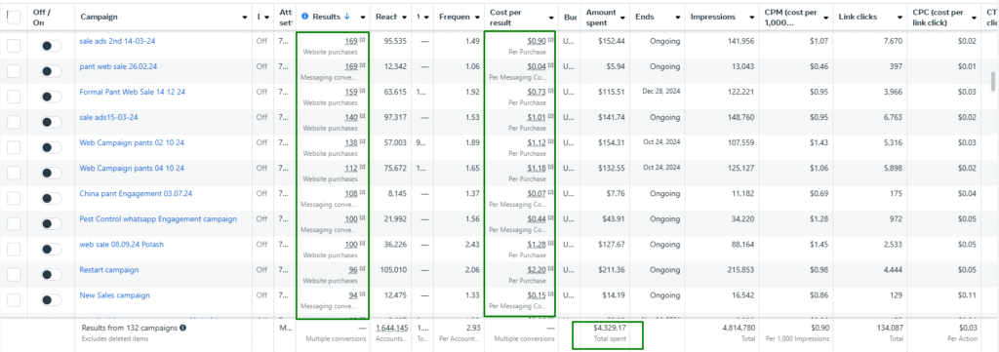999x352 pixels.
Task: Click the $1.01 cost per purchase value
Action: (537, 117)
